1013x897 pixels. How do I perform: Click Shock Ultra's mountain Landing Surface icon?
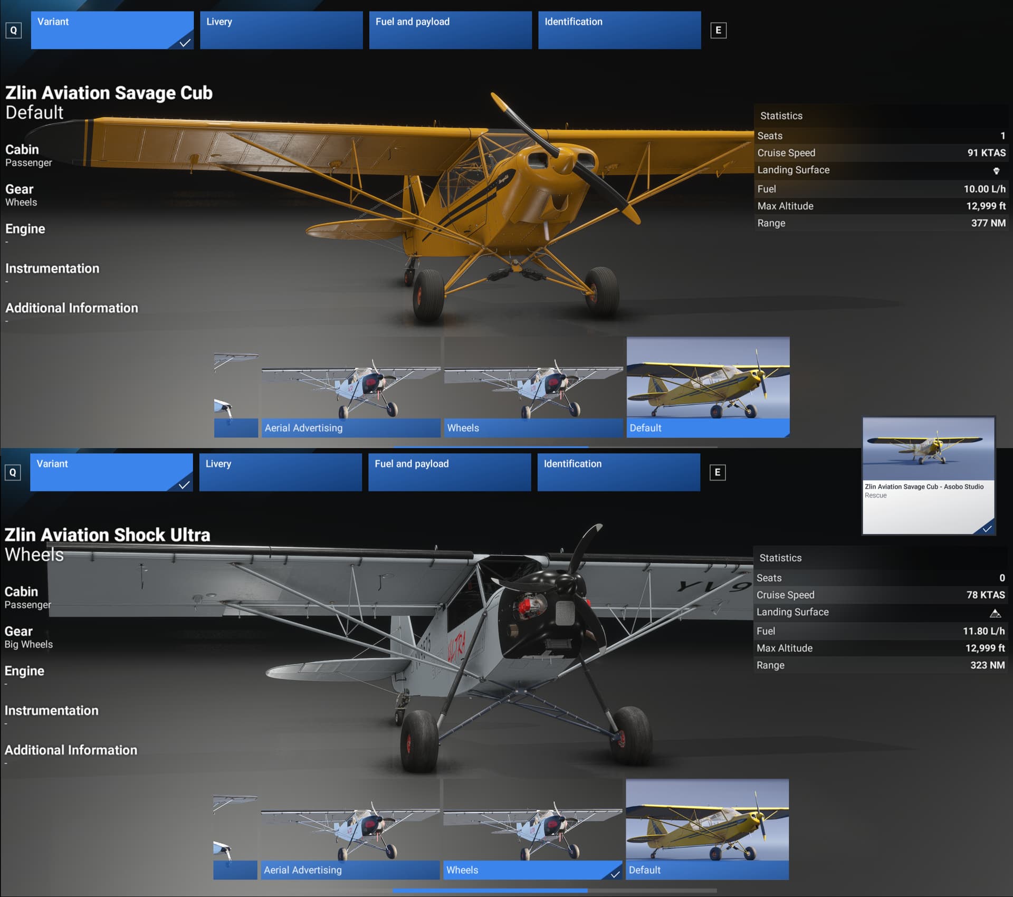tap(995, 613)
